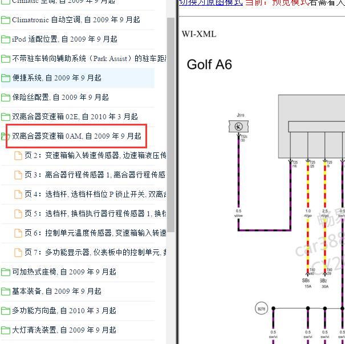This screenshot has width=345, height=344.
Task: Select 双离合器变速箱 0AM, 自 2009 年 9 月起
Action: (x=76, y=136)
